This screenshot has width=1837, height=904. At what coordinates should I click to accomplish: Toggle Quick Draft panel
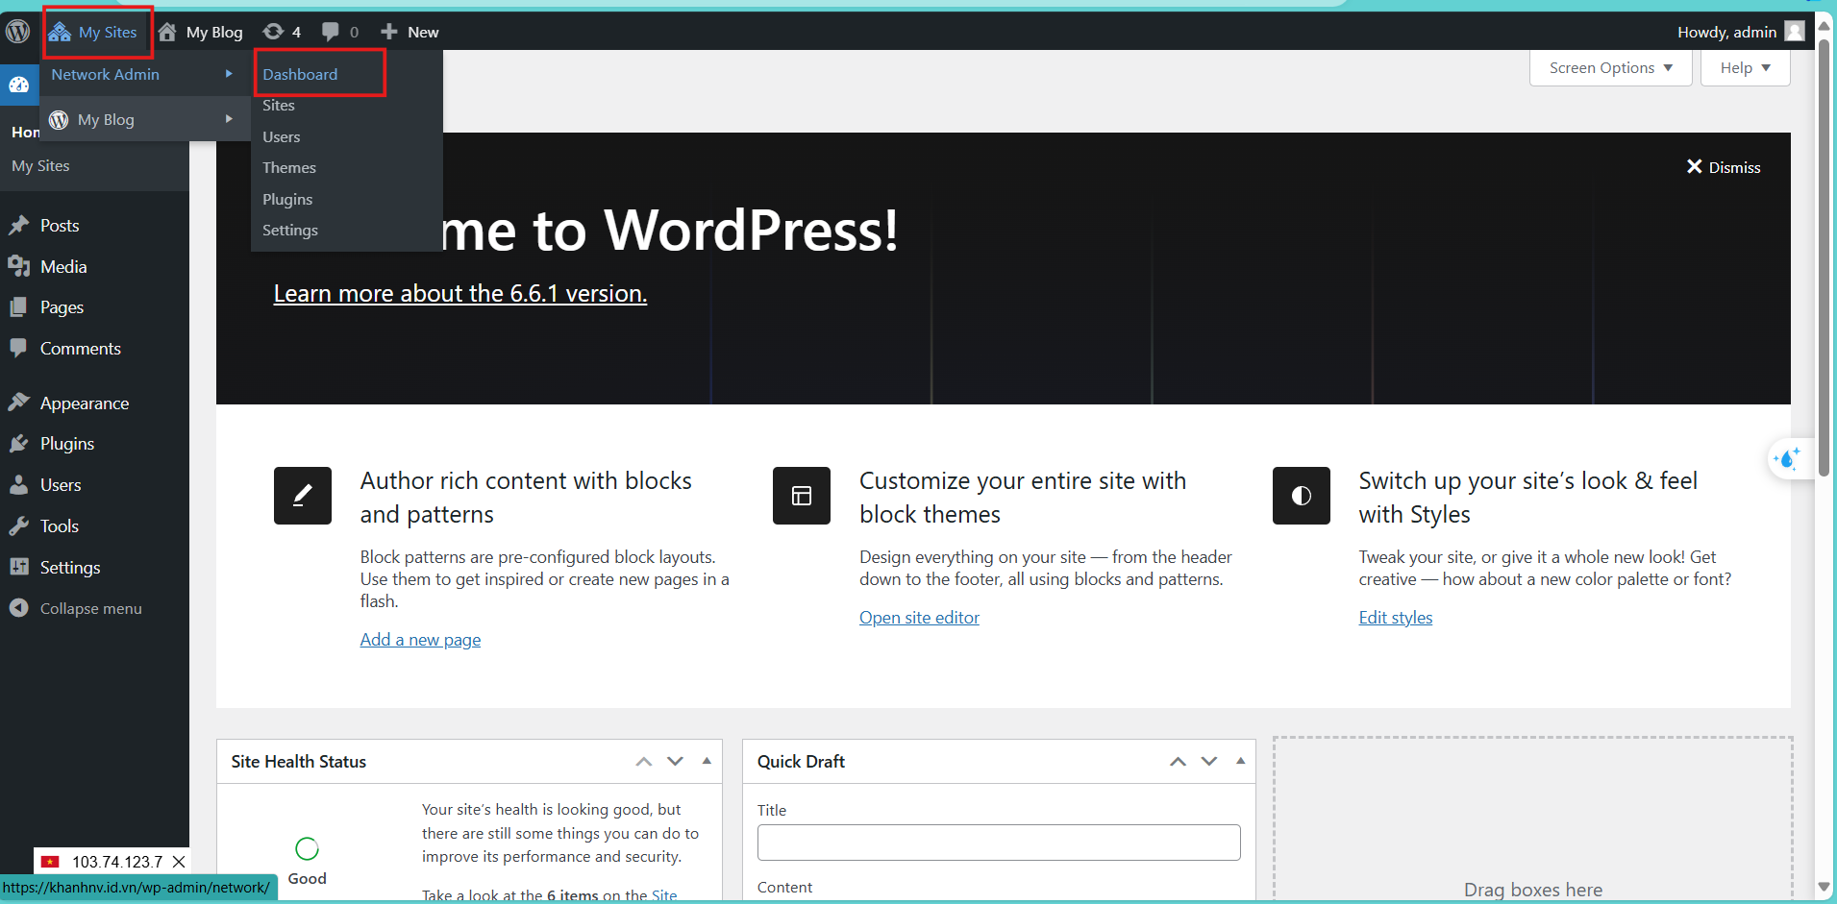(x=1240, y=761)
